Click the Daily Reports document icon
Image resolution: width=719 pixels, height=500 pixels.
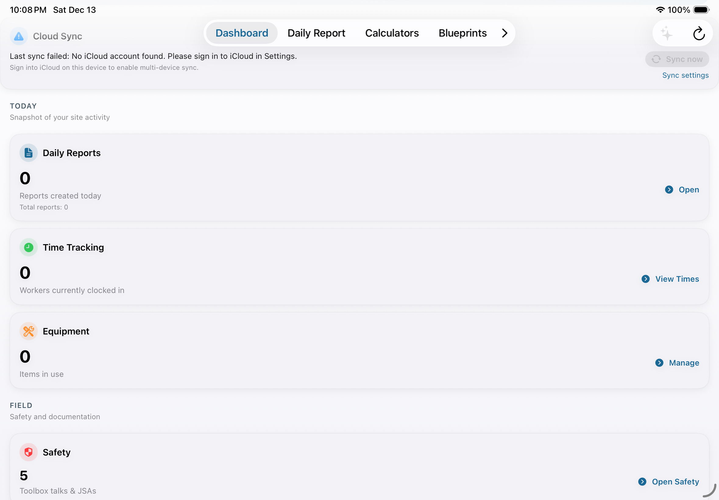point(28,152)
